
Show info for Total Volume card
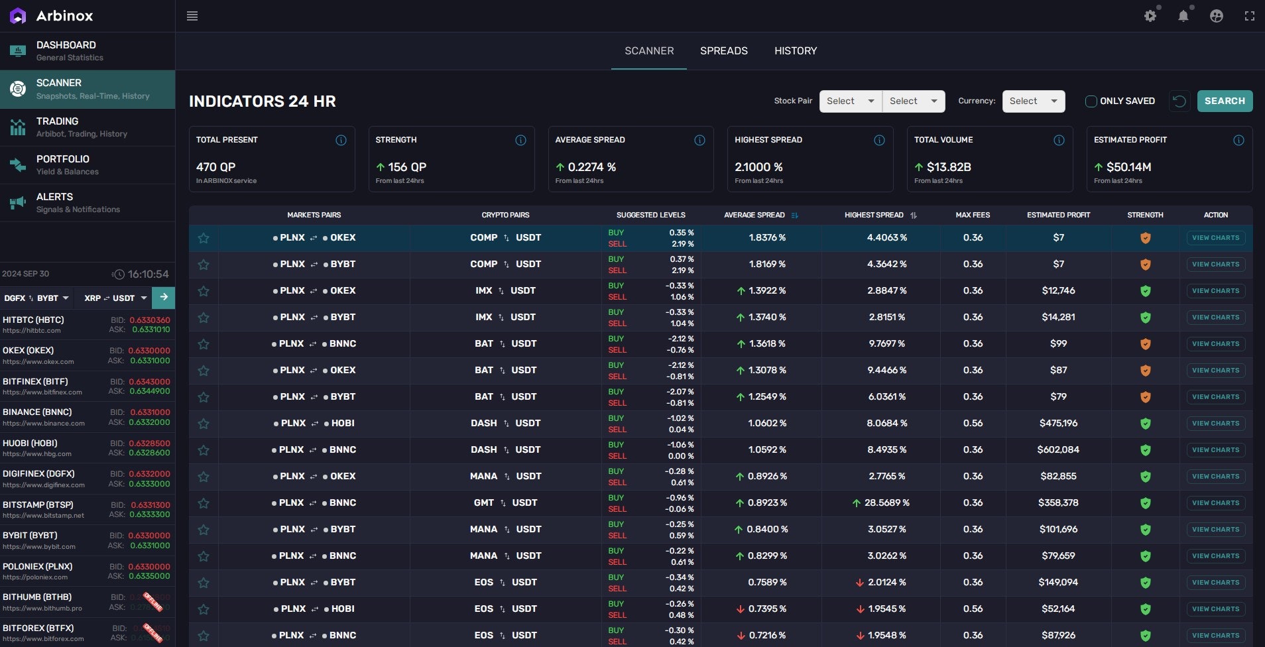(x=1059, y=140)
